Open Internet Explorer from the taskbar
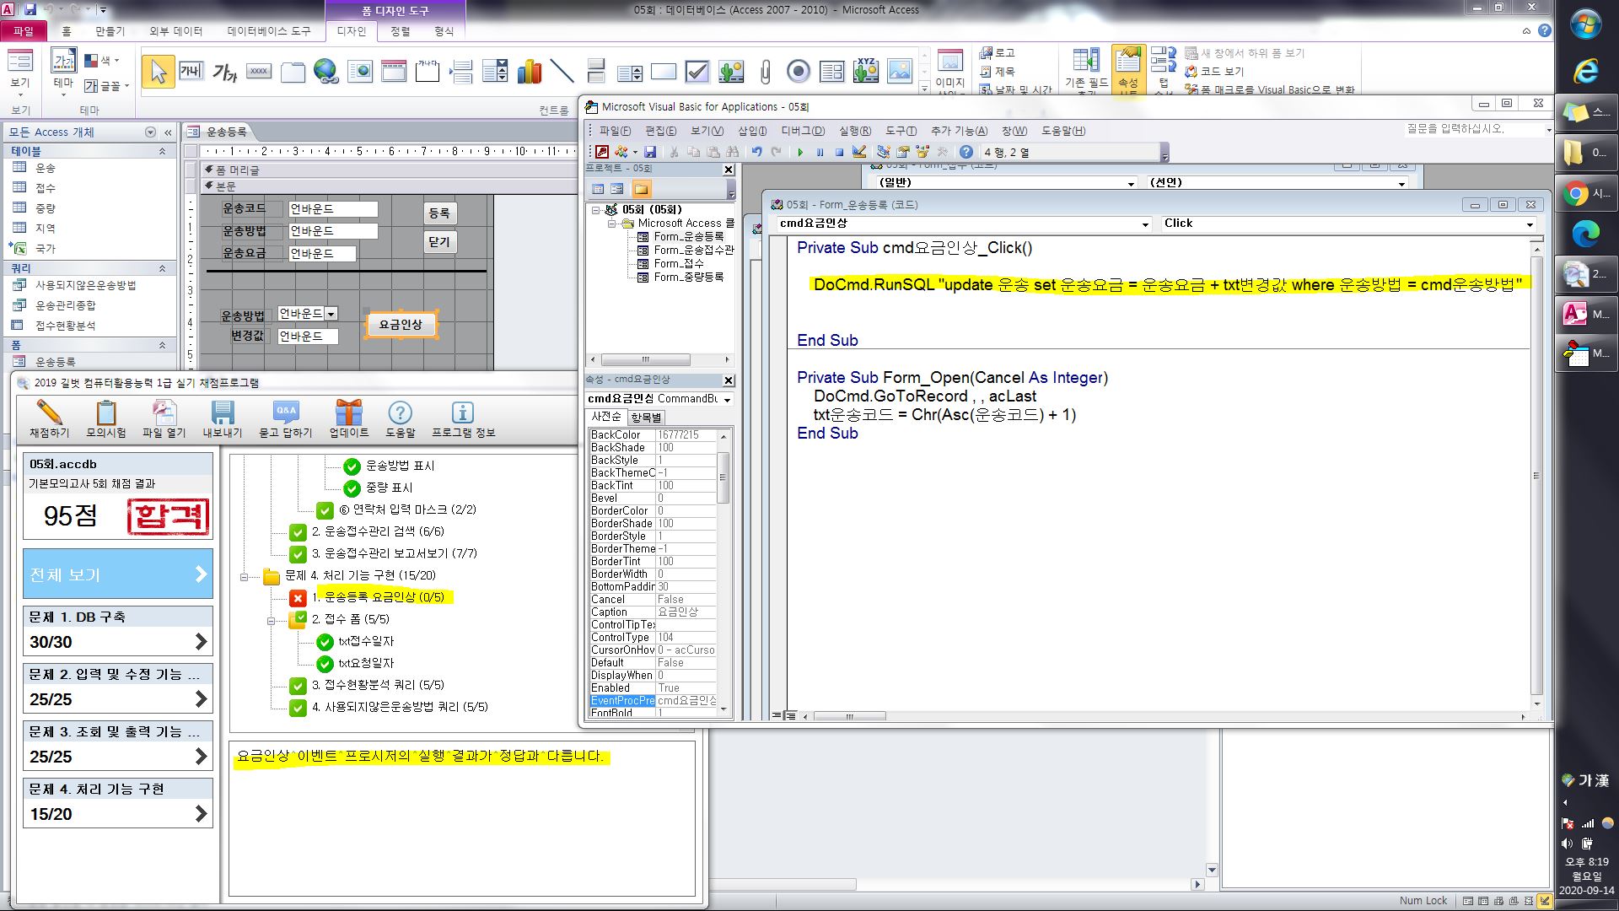This screenshot has height=911, width=1619. (x=1585, y=73)
